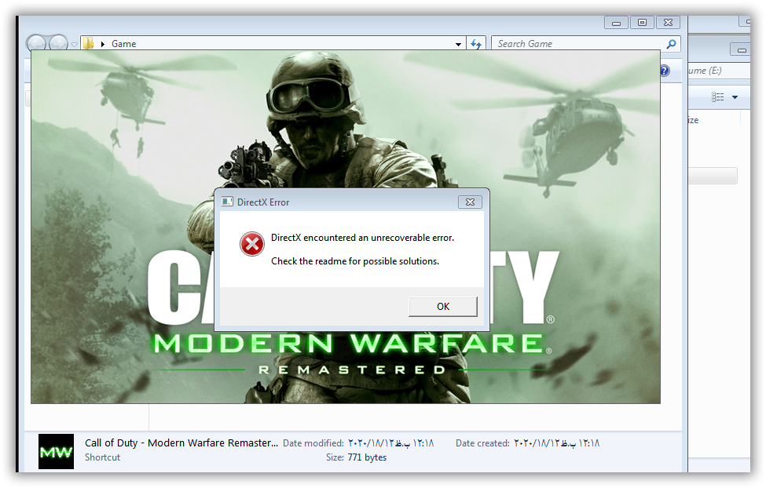
Task: Minimize the background volume (E:) window
Action: coord(741,49)
